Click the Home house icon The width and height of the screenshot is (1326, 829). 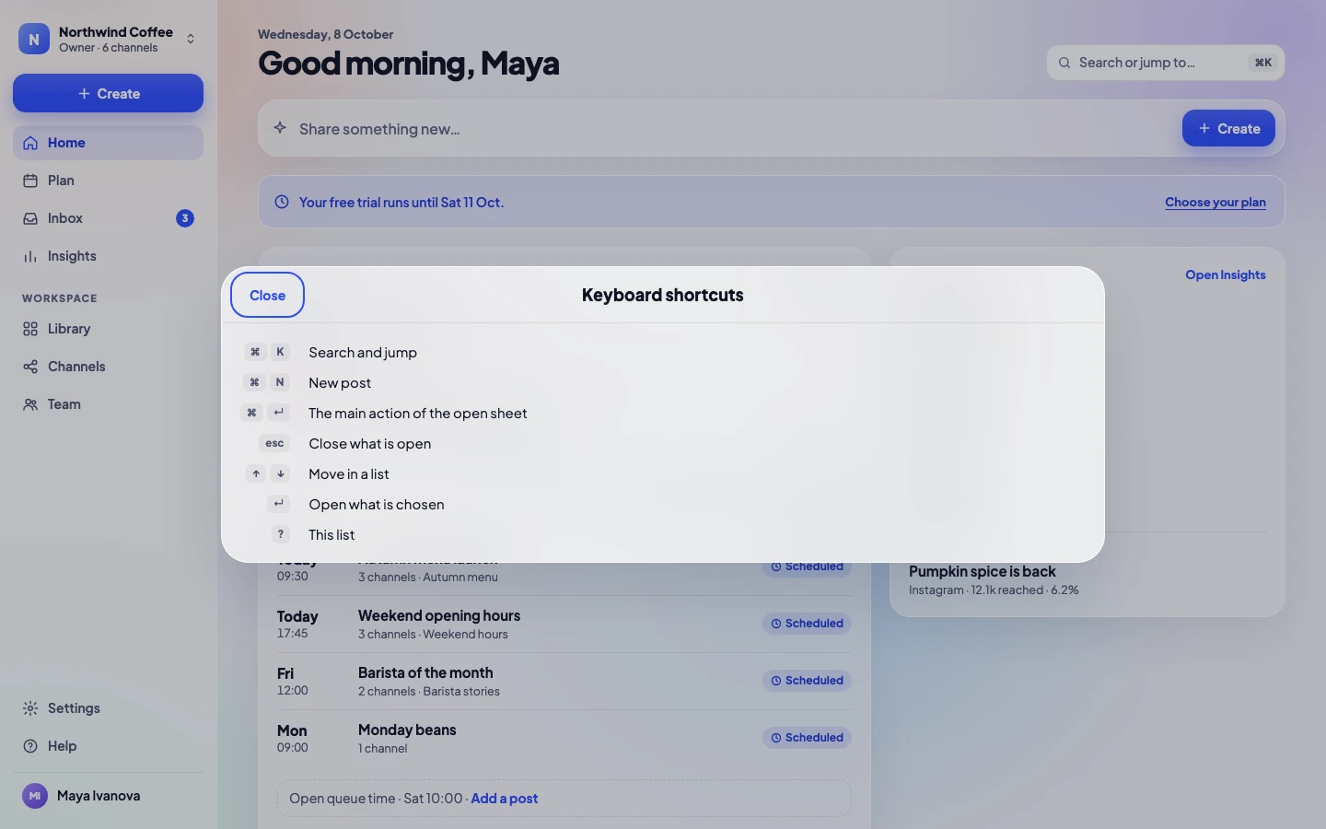(30, 143)
